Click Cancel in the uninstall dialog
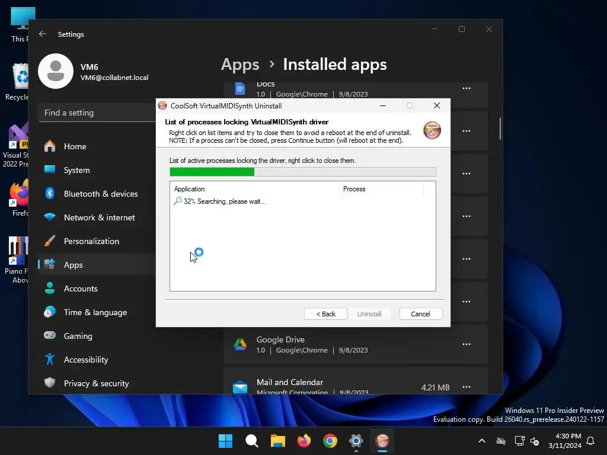The width and height of the screenshot is (607, 455). [420, 314]
